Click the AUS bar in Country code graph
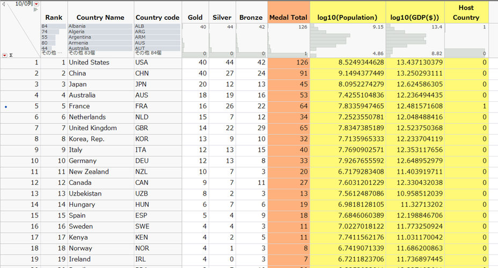 (157, 43)
